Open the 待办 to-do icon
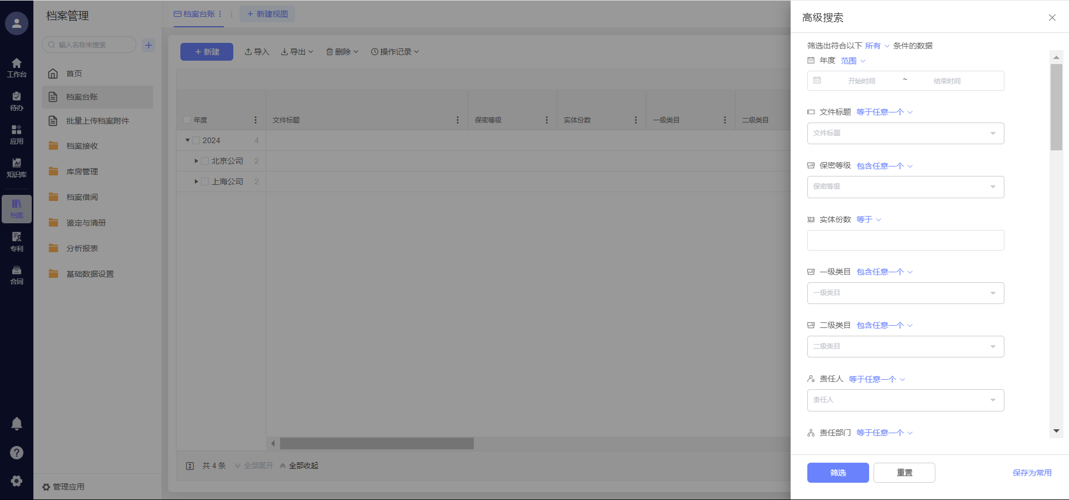 point(16,101)
